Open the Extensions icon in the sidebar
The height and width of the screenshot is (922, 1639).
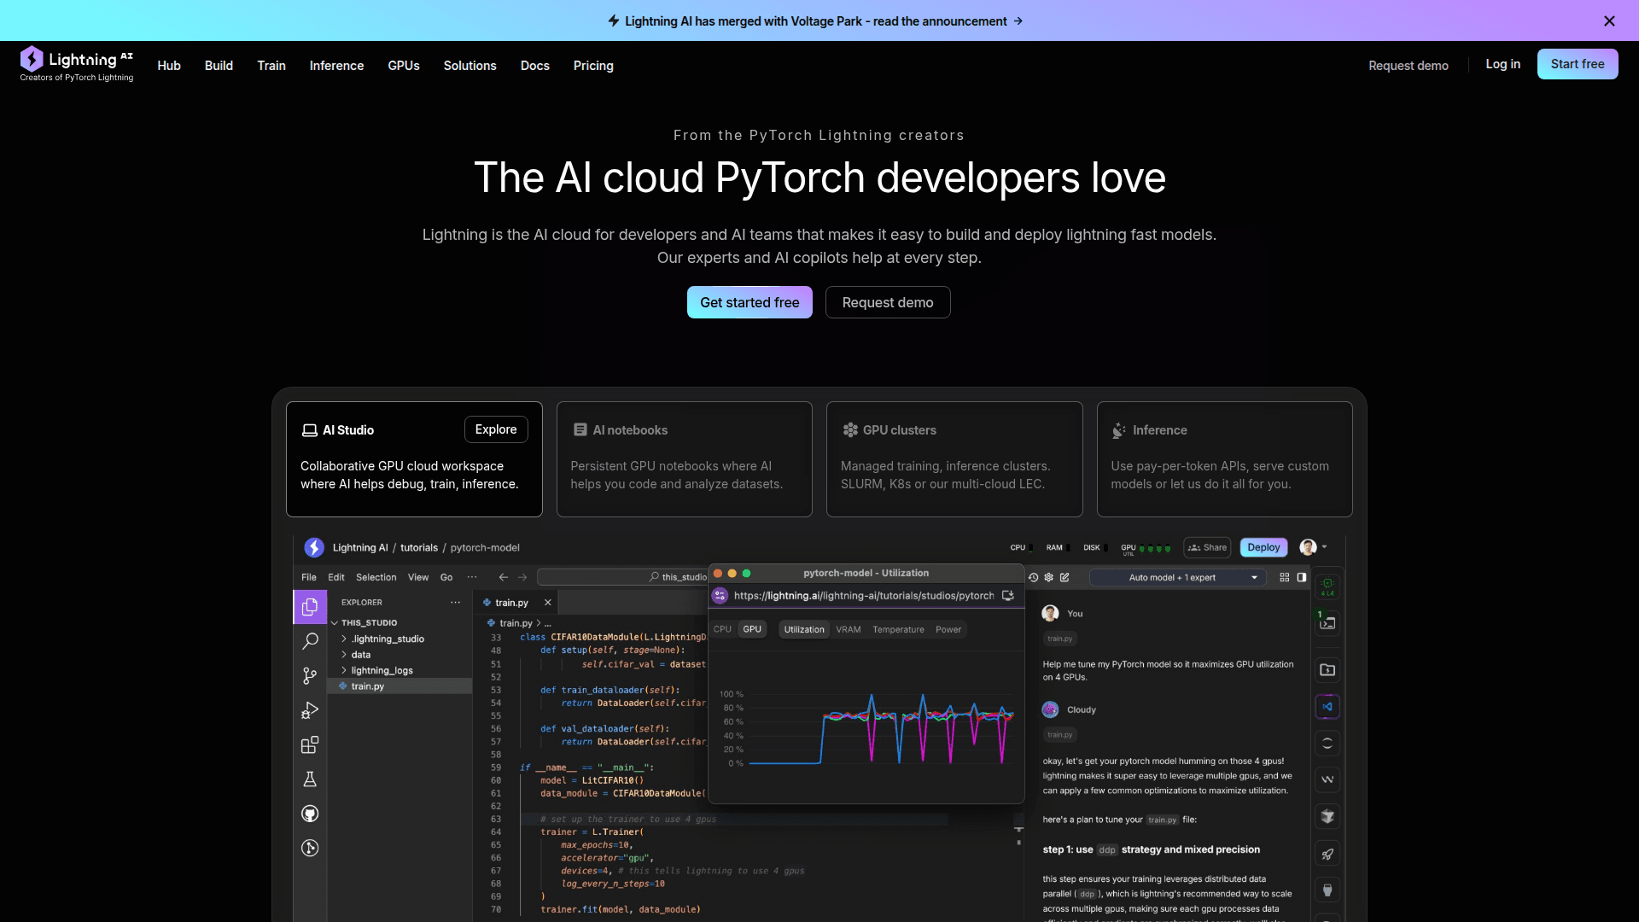(x=310, y=744)
